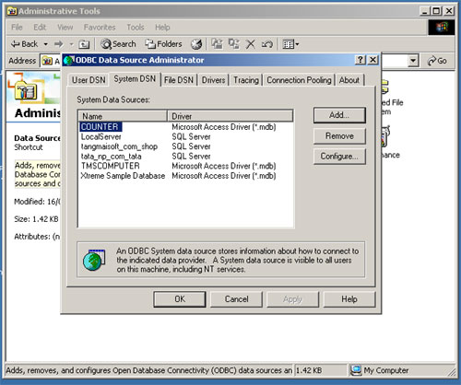Screen dimensions: 461x385
Task: Click Cancel in ODBC dialog
Action: [x=236, y=299]
